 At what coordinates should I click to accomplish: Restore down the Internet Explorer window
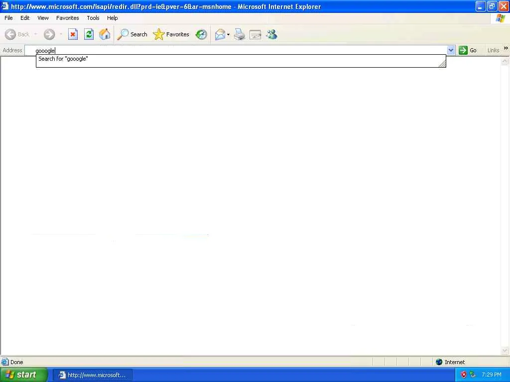[x=492, y=6]
